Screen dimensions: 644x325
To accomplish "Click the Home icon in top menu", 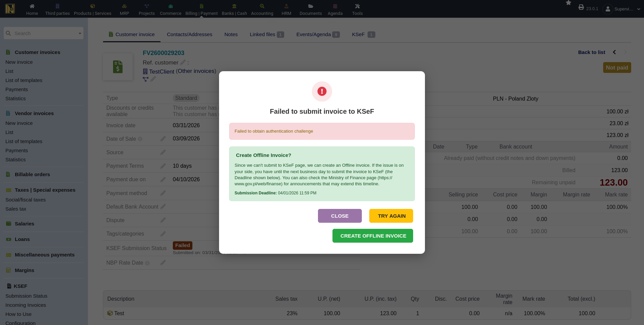I will pyautogui.click(x=32, y=6).
